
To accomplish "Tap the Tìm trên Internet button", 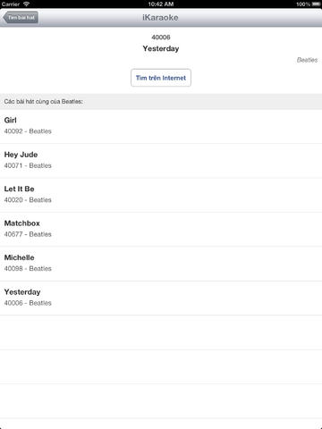I will point(161,78).
